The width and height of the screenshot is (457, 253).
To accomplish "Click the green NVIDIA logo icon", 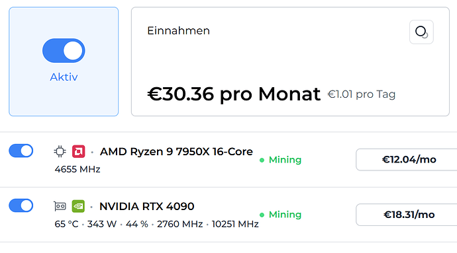I will tap(78, 207).
